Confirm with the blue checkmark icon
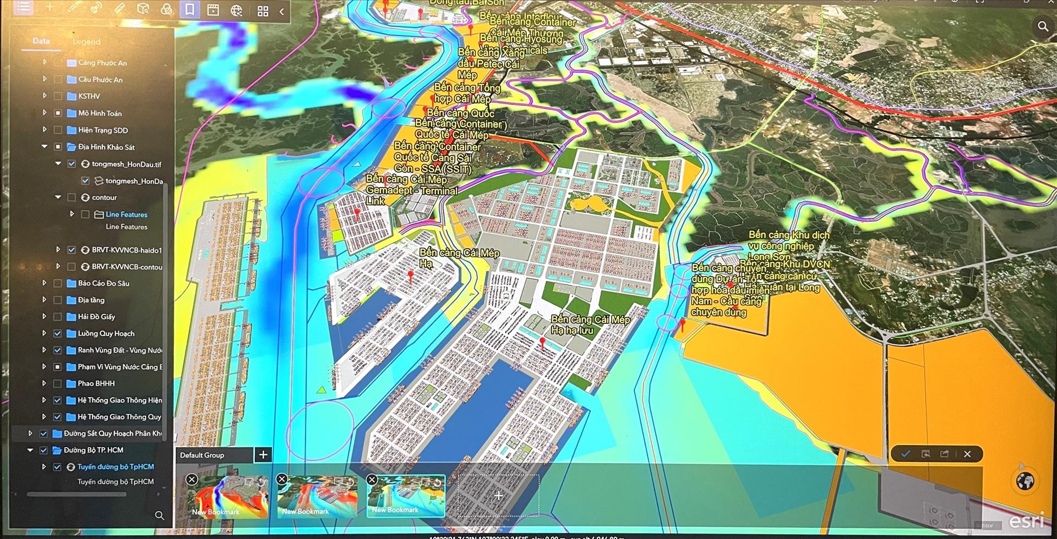 click(906, 454)
